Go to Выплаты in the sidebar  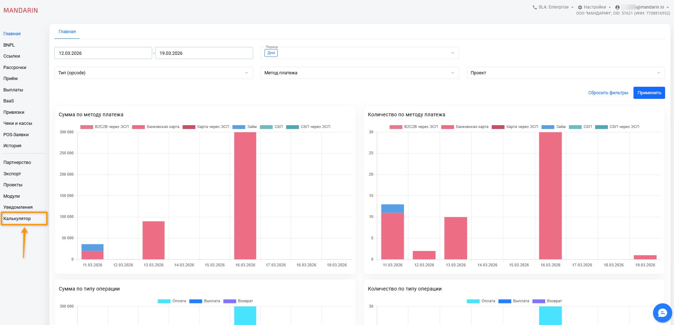coord(13,90)
